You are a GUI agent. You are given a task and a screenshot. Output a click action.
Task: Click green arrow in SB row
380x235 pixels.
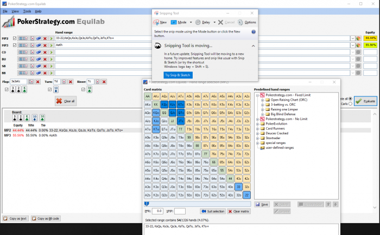pyautogui.click(x=51, y=66)
